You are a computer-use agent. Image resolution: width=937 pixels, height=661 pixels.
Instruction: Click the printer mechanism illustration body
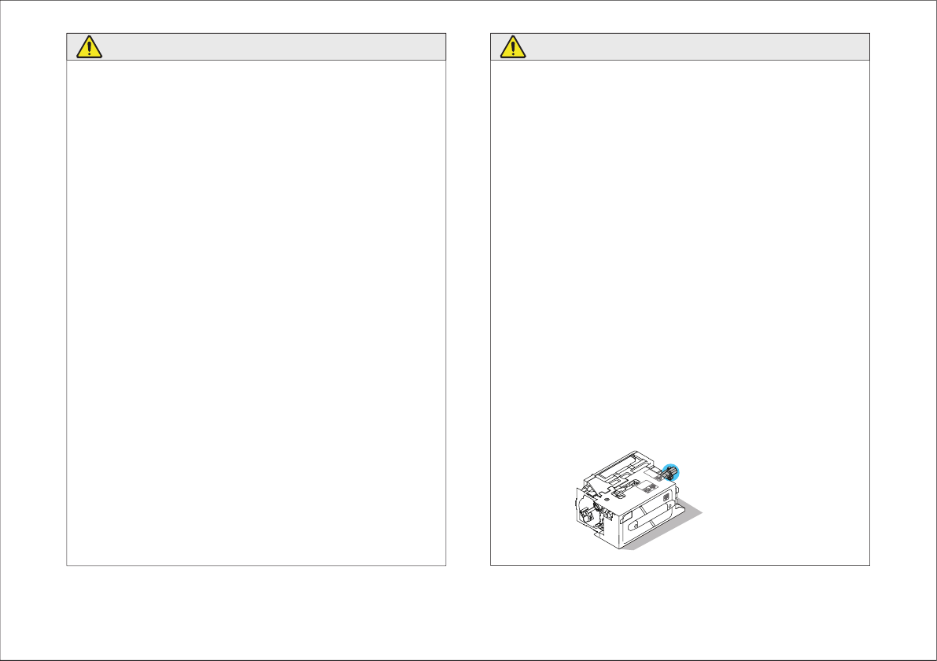click(628, 500)
